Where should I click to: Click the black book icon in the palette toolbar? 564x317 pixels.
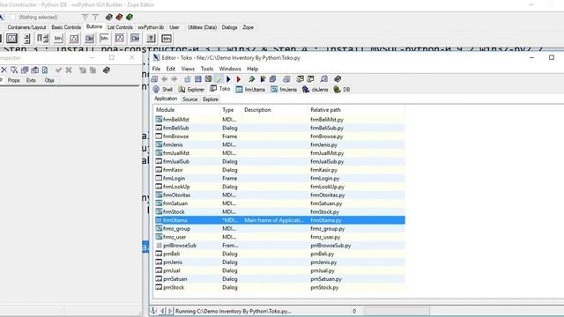click(109, 17)
